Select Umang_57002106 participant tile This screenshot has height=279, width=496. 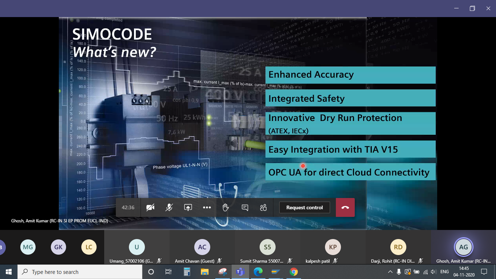pyautogui.click(x=137, y=247)
